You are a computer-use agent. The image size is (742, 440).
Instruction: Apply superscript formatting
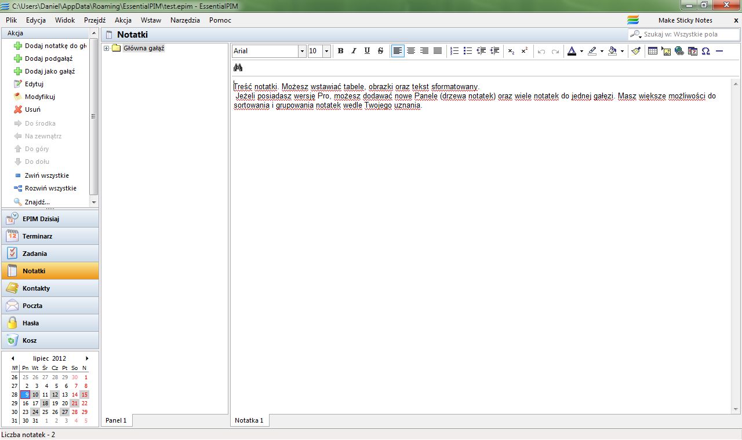(x=524, y=51)
